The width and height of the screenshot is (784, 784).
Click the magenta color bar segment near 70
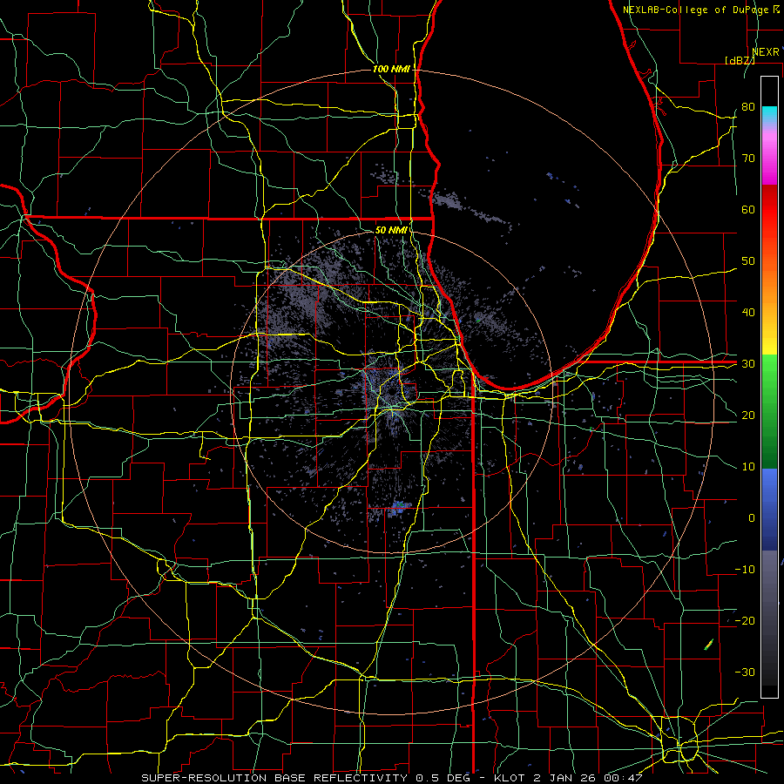coord(769,165)
